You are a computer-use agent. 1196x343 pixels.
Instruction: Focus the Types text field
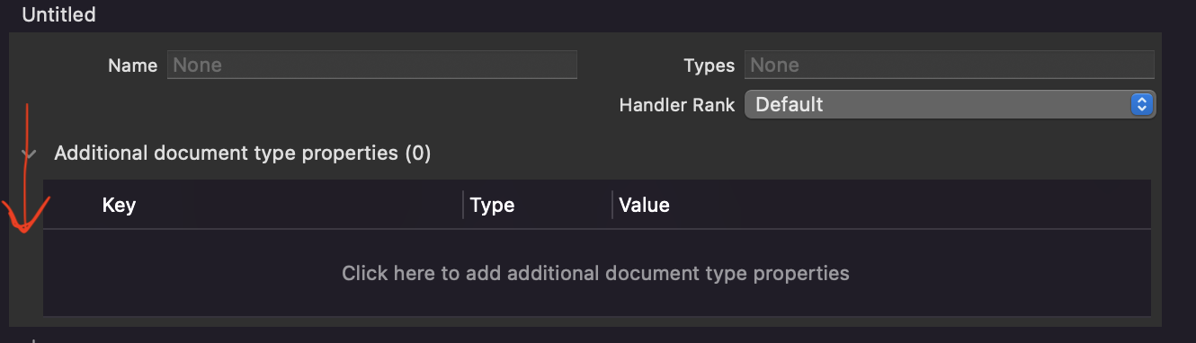pos(950,65)
